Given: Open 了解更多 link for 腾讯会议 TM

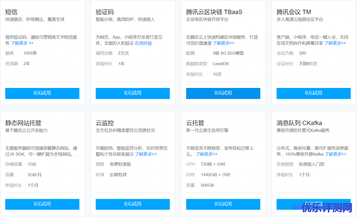Looking at the screenshot, I should tap(335, 43).
